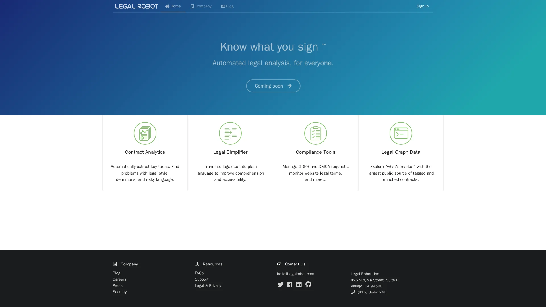Image resolution: width=546 pixels, height=307 pixels.
Task: Click the hello@legalrobot.com email link
Action: coord(295,274)
